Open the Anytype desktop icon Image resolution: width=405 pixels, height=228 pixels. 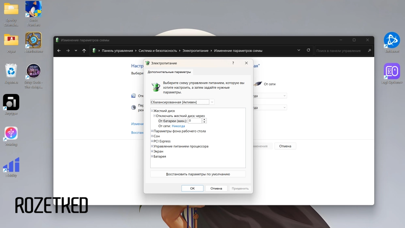point(11,102)
